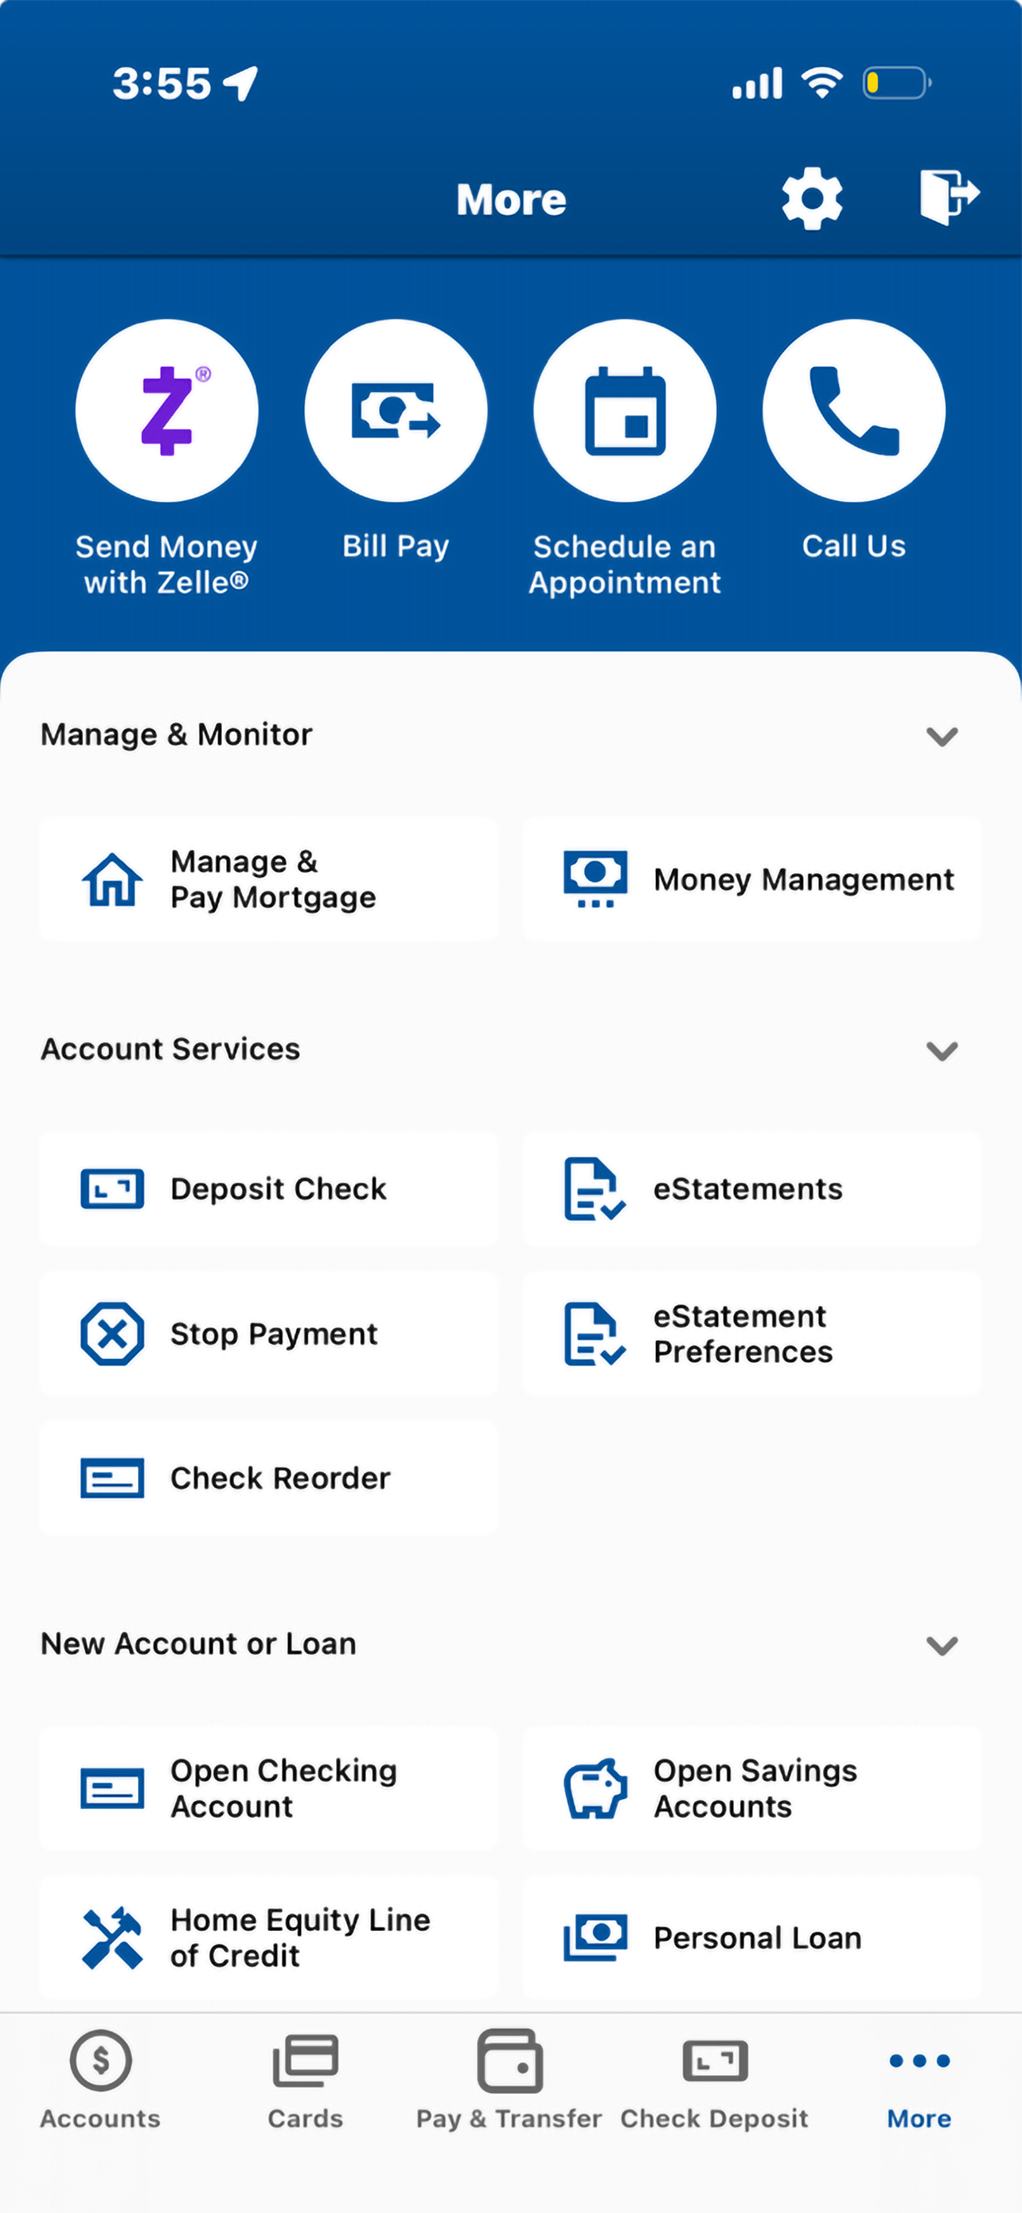This screenshot has height=2213, width=1022.
Task: Open Money Management
Action: tap(751, 879)
